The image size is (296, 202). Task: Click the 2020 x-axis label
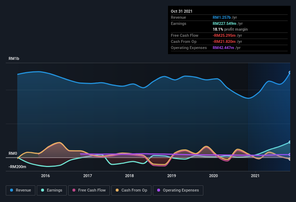point(213,176)
